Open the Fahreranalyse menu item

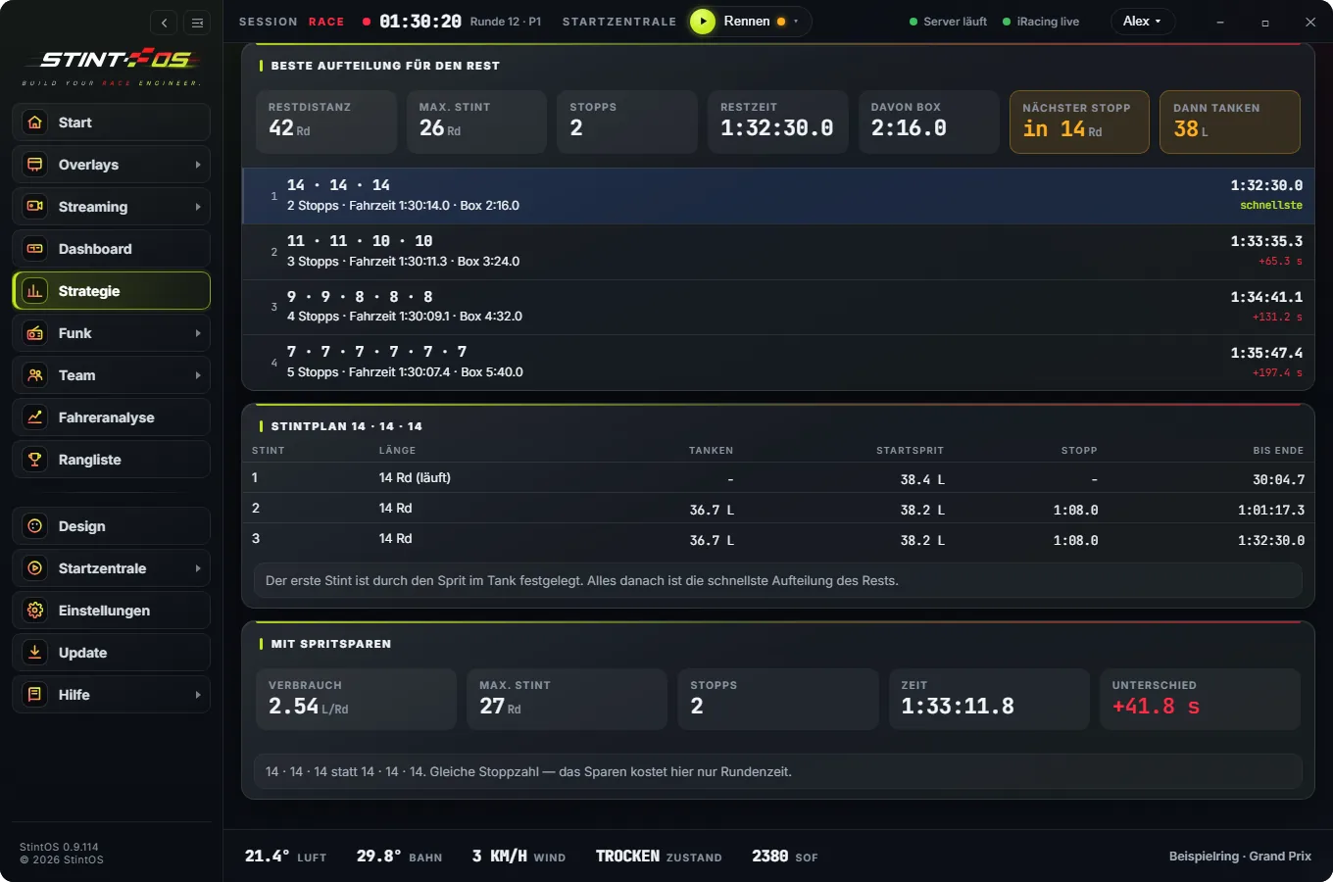(x=112, y=417)
